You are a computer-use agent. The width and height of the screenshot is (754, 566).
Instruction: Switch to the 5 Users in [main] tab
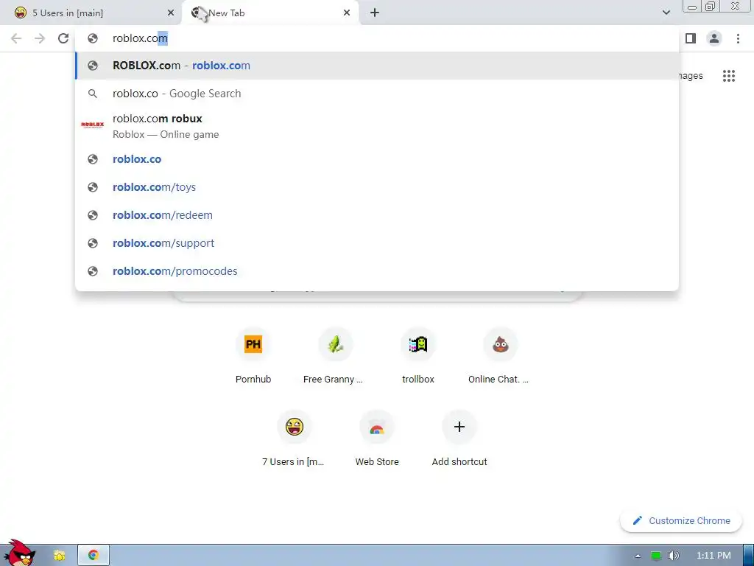pyautogui.click(x=91, y=13)
